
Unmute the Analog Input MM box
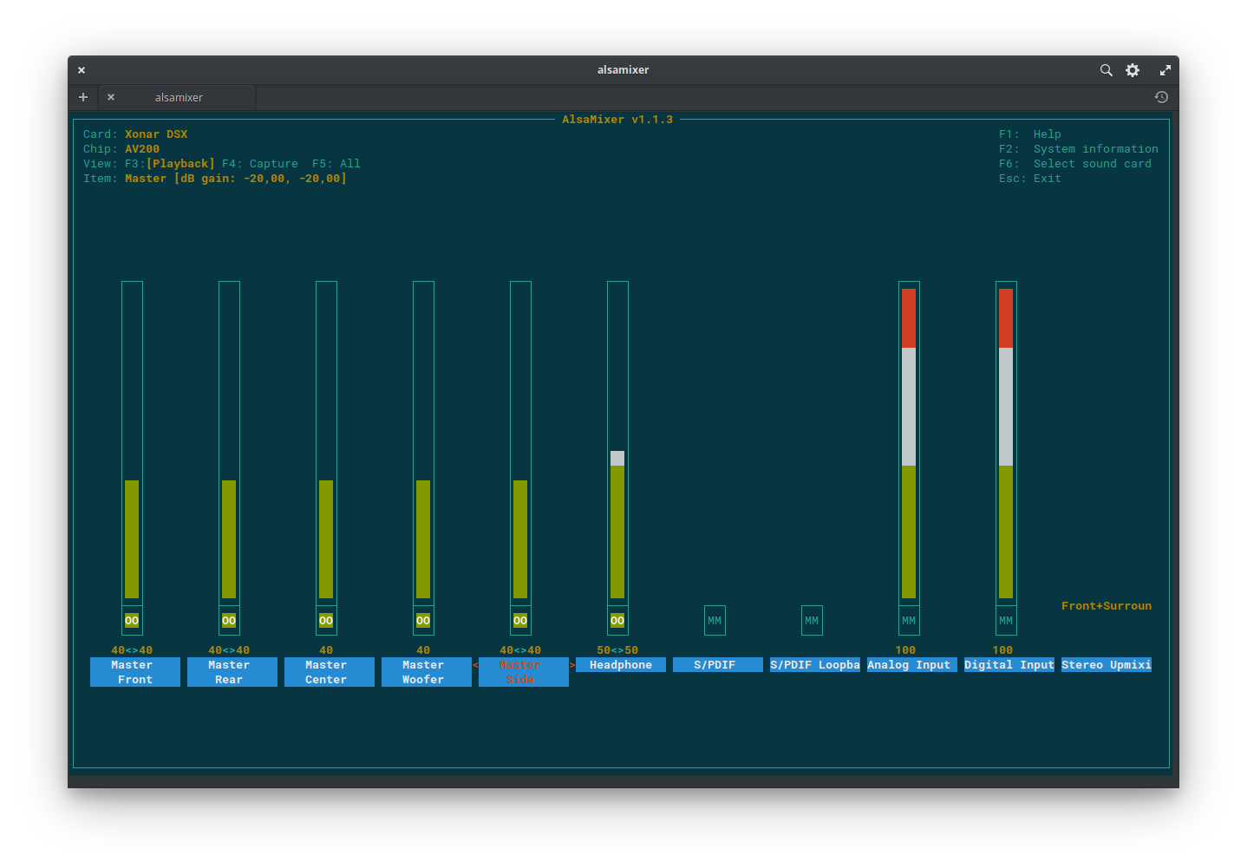[x=909, y=620]
